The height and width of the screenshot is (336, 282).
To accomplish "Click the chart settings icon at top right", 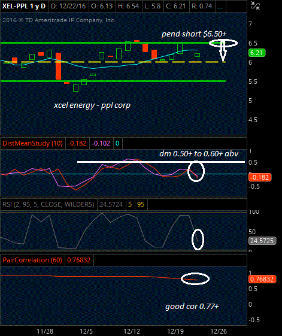I will (x=255, y=6).
